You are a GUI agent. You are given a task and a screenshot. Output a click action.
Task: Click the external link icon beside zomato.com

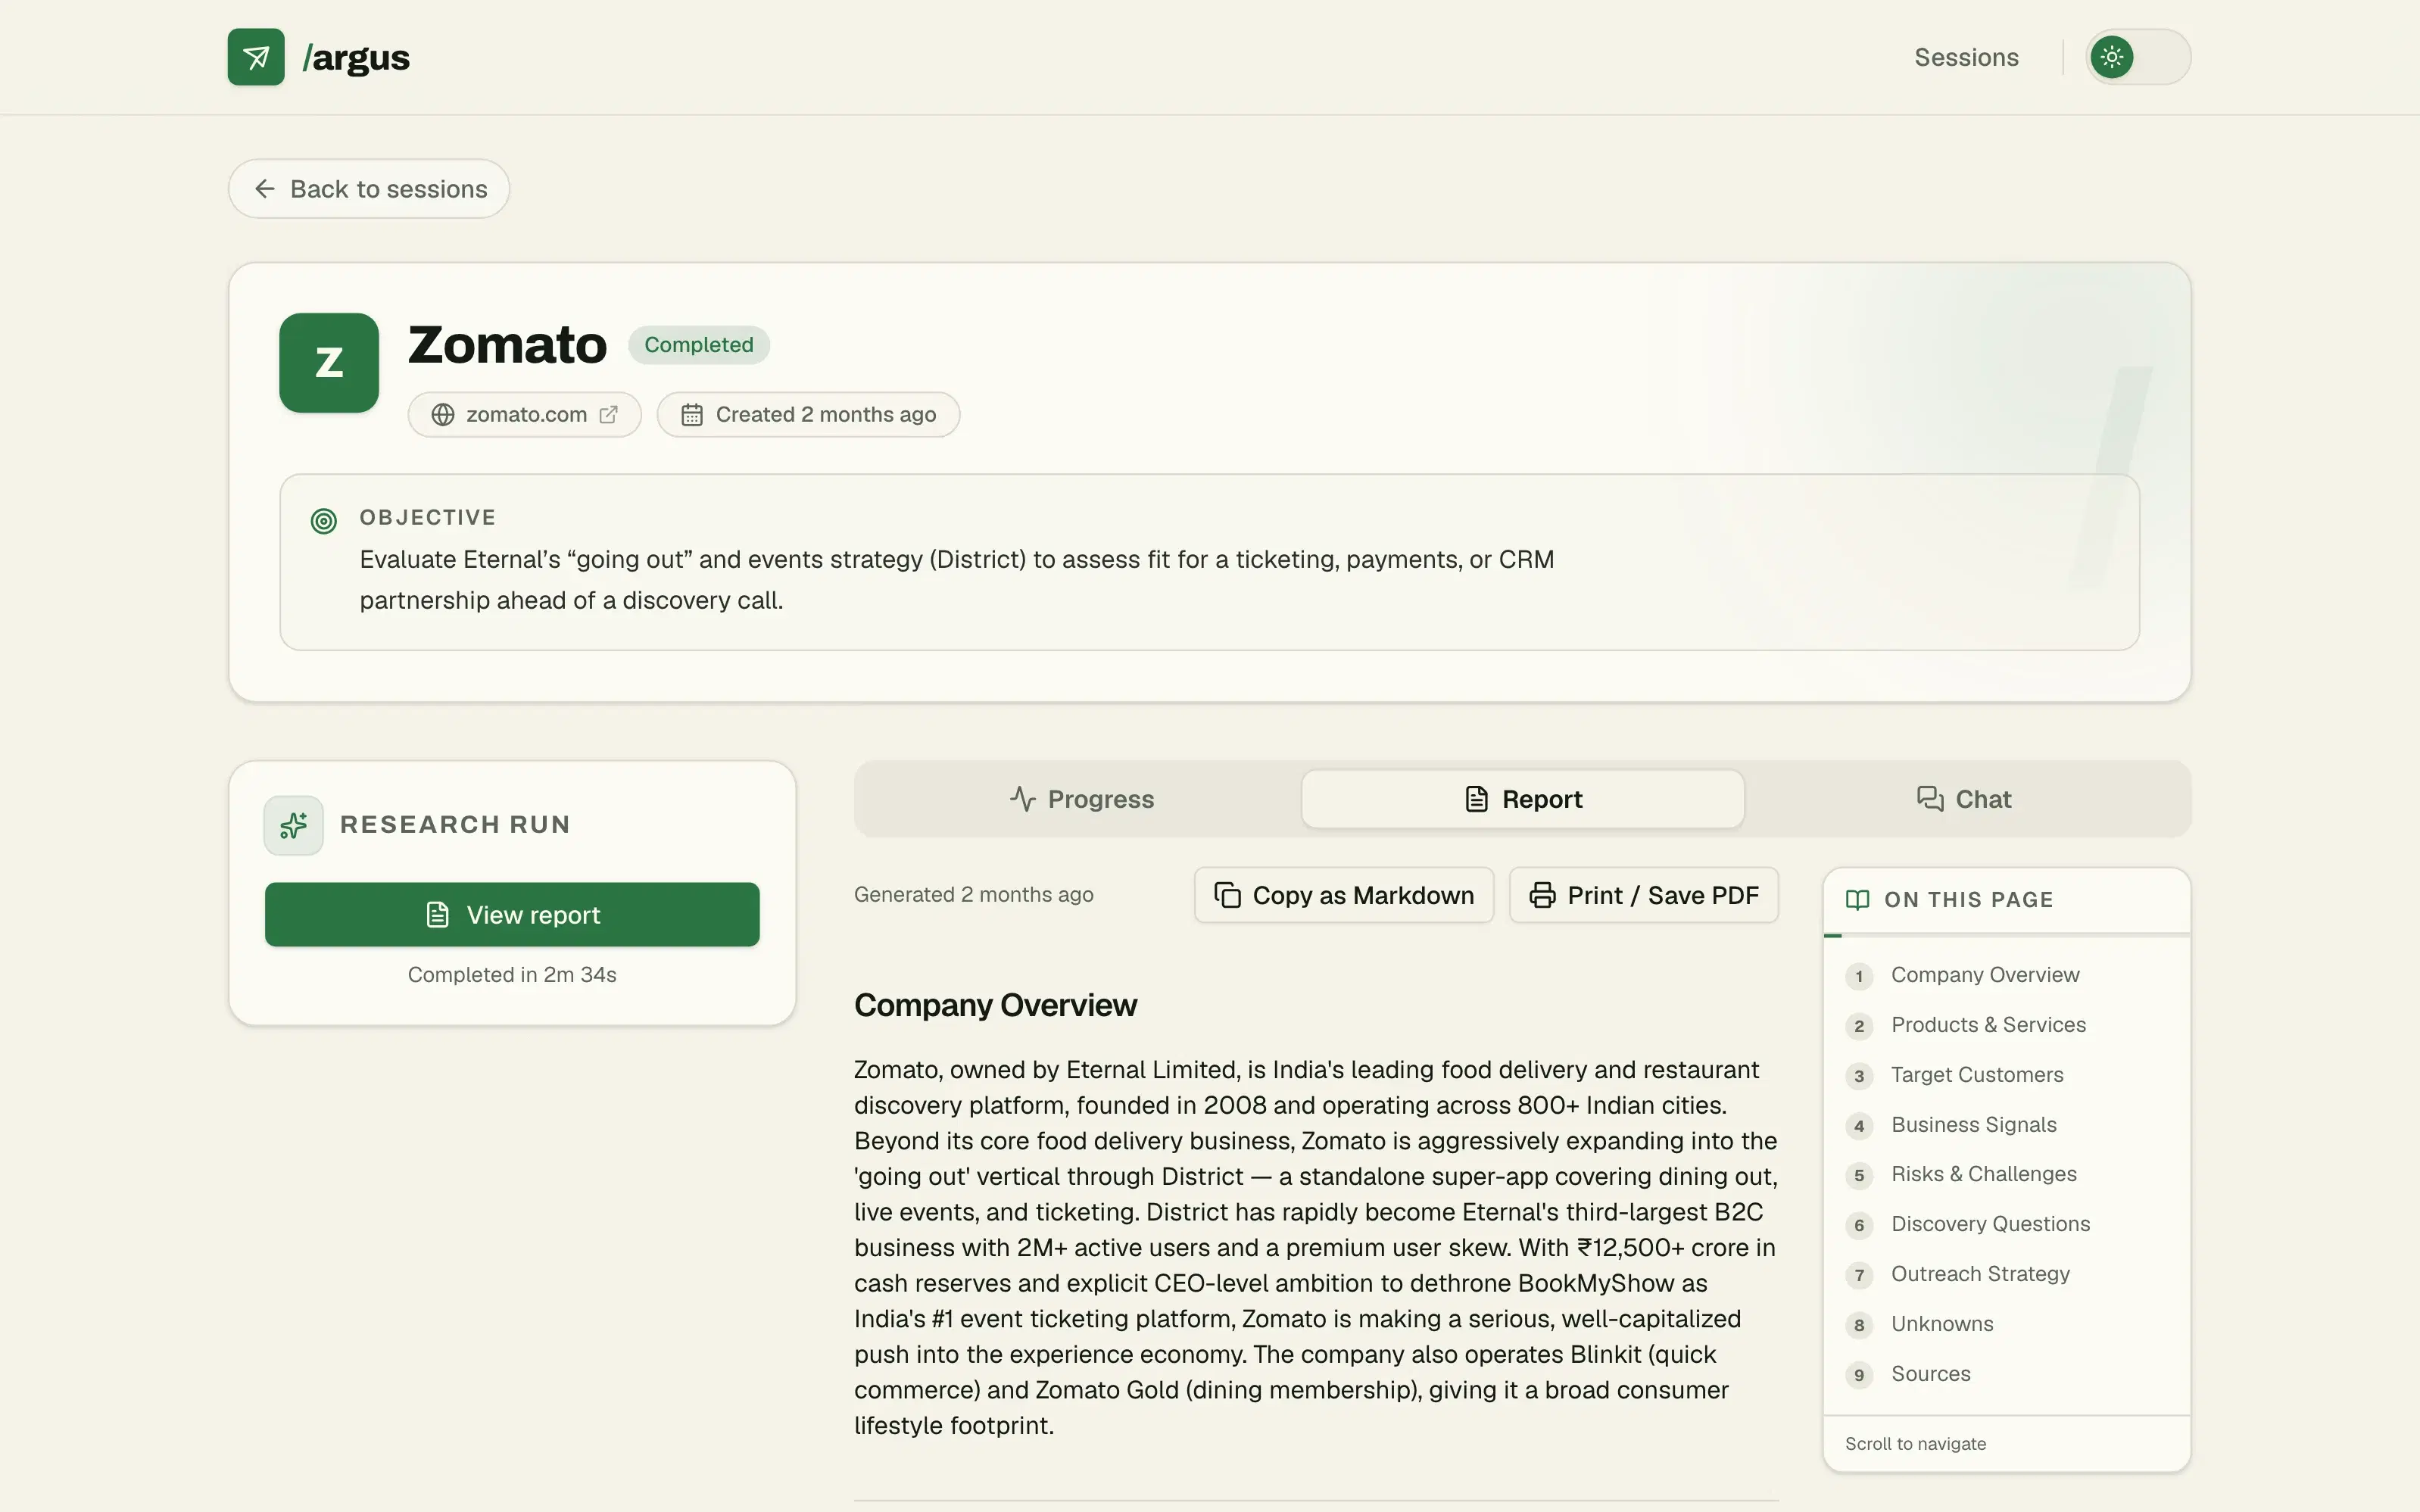(608, 414)
